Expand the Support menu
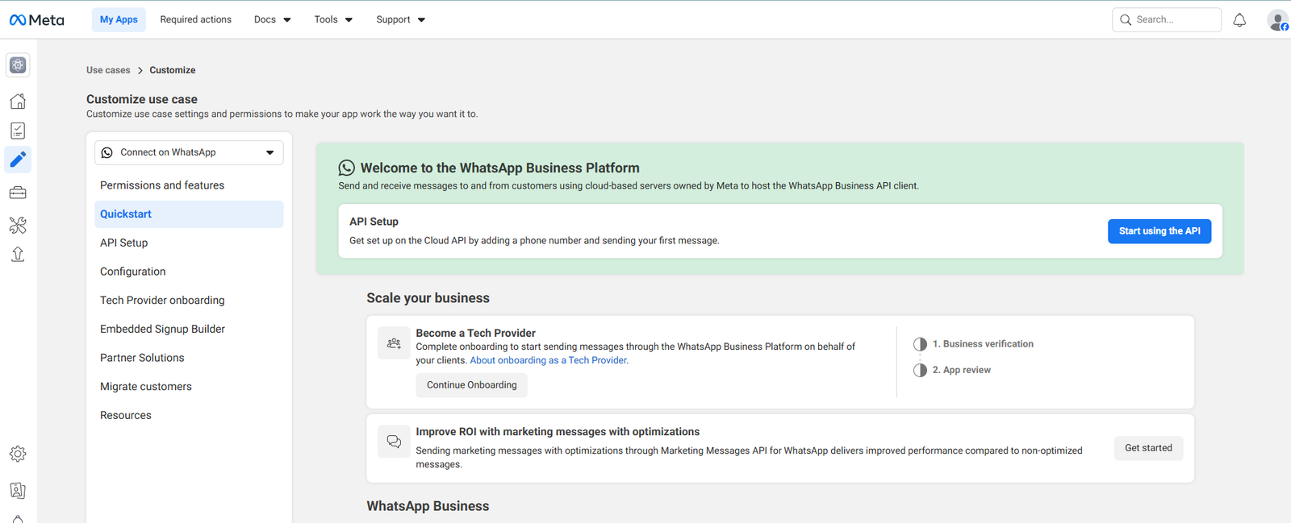1291x523 pixels. tap(400, 20)
